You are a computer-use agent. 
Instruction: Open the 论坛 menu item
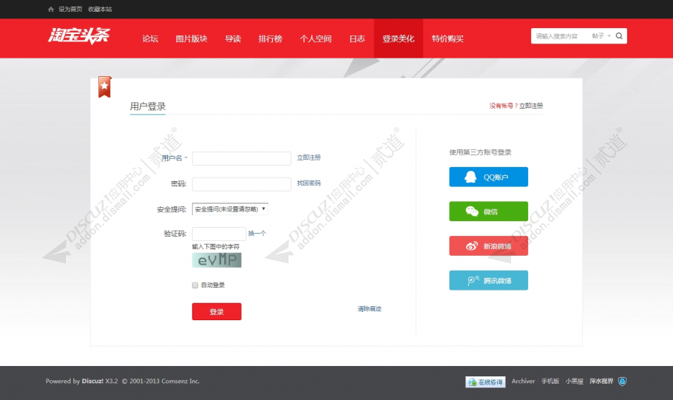tap(150, 38)
